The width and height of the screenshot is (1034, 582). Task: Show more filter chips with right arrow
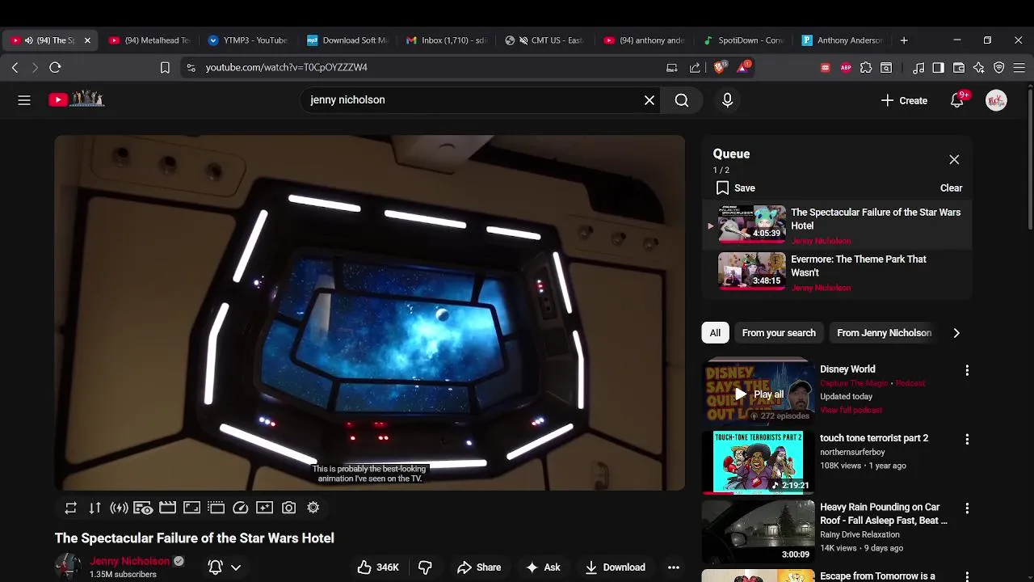(956, 333)
